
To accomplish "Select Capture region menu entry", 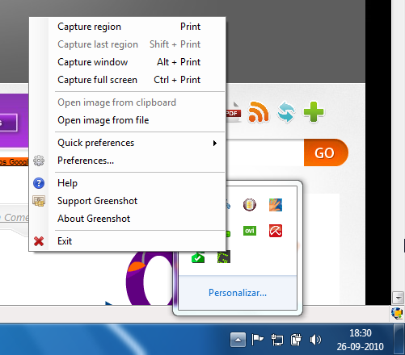I will [x=127, y=27].
